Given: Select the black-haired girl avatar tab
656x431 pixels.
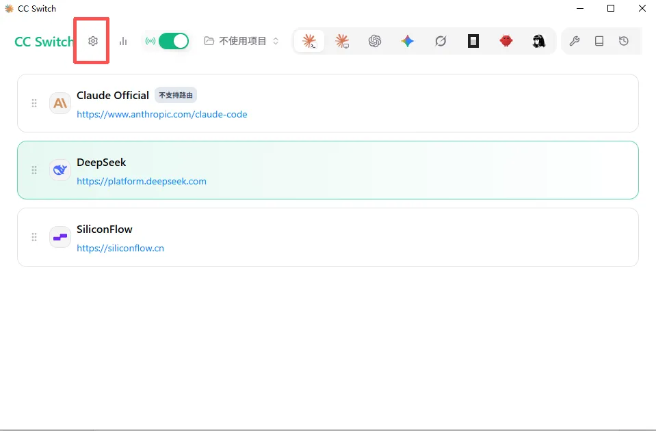Looking at the screenshot, I should [x=539, y=41].
